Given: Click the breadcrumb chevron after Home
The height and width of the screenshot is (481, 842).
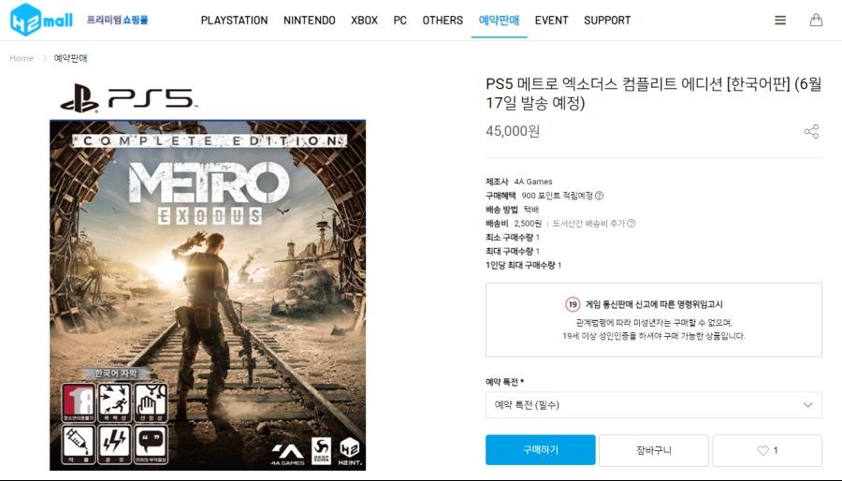Looking at the screenshot, I should [45, 59].
